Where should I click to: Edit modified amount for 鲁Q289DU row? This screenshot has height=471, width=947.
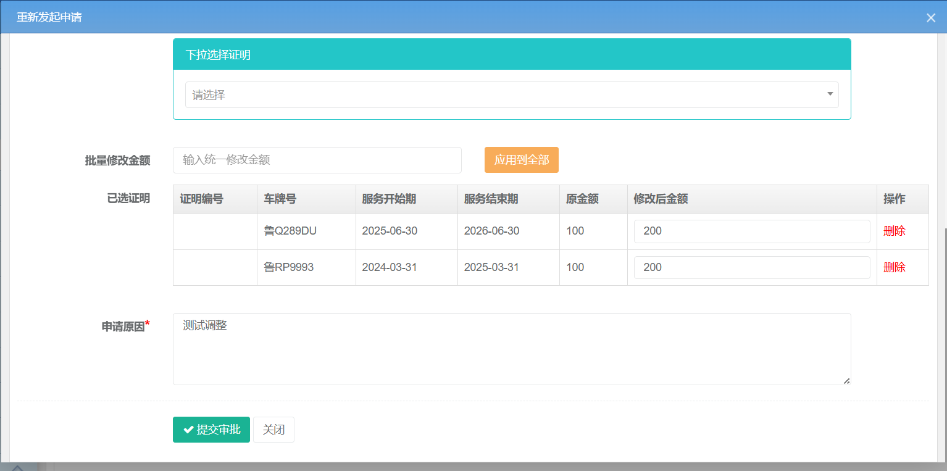tap(751, 231)
